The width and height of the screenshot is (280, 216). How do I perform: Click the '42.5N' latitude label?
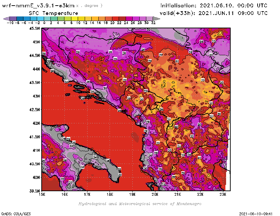pyautogui.click(x=34, y=110)
